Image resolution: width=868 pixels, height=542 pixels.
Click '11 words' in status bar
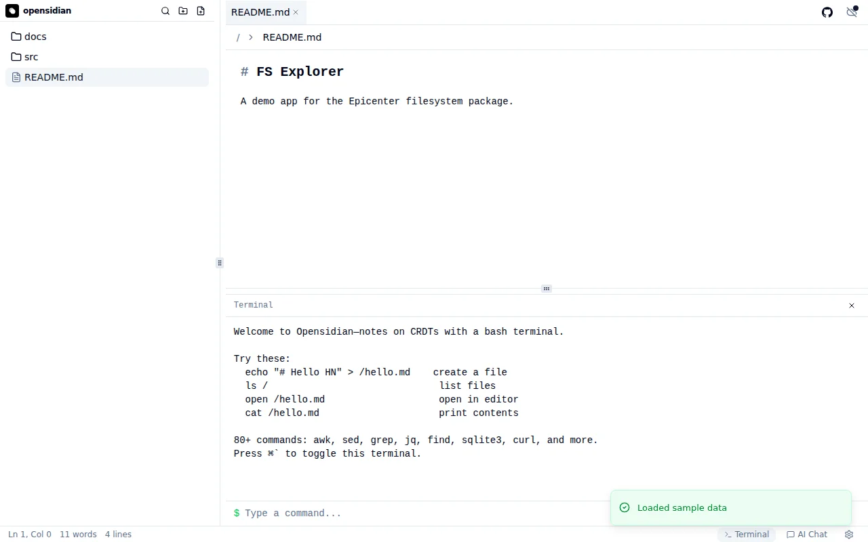coord(78,535)
